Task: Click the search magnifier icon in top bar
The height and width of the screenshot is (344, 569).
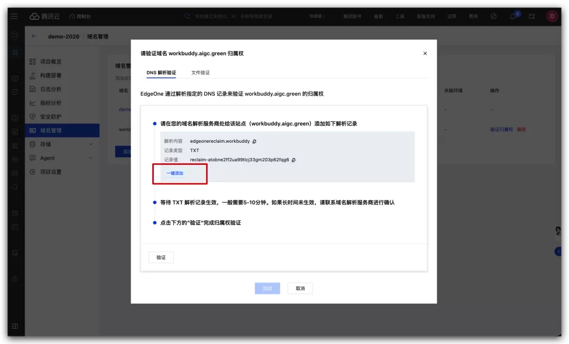Action: pos(187,16)
